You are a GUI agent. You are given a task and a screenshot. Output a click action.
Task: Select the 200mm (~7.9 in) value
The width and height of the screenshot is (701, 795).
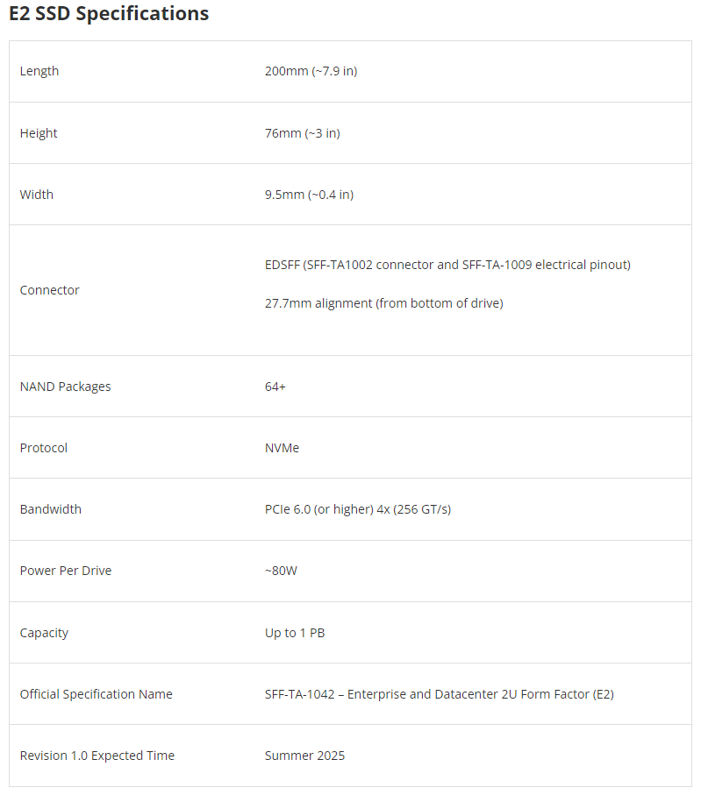tap(311, 71)
